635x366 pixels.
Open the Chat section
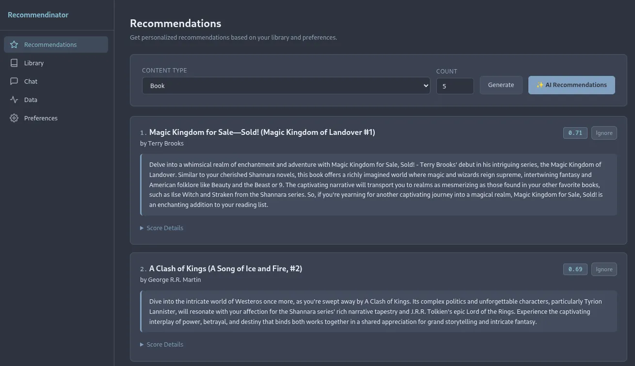point(56,81)
